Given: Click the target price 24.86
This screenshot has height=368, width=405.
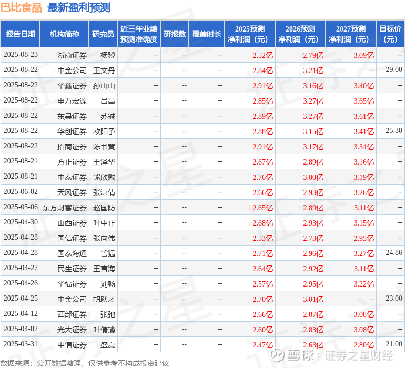Looking at the screenshot, I should pos(394,252).
